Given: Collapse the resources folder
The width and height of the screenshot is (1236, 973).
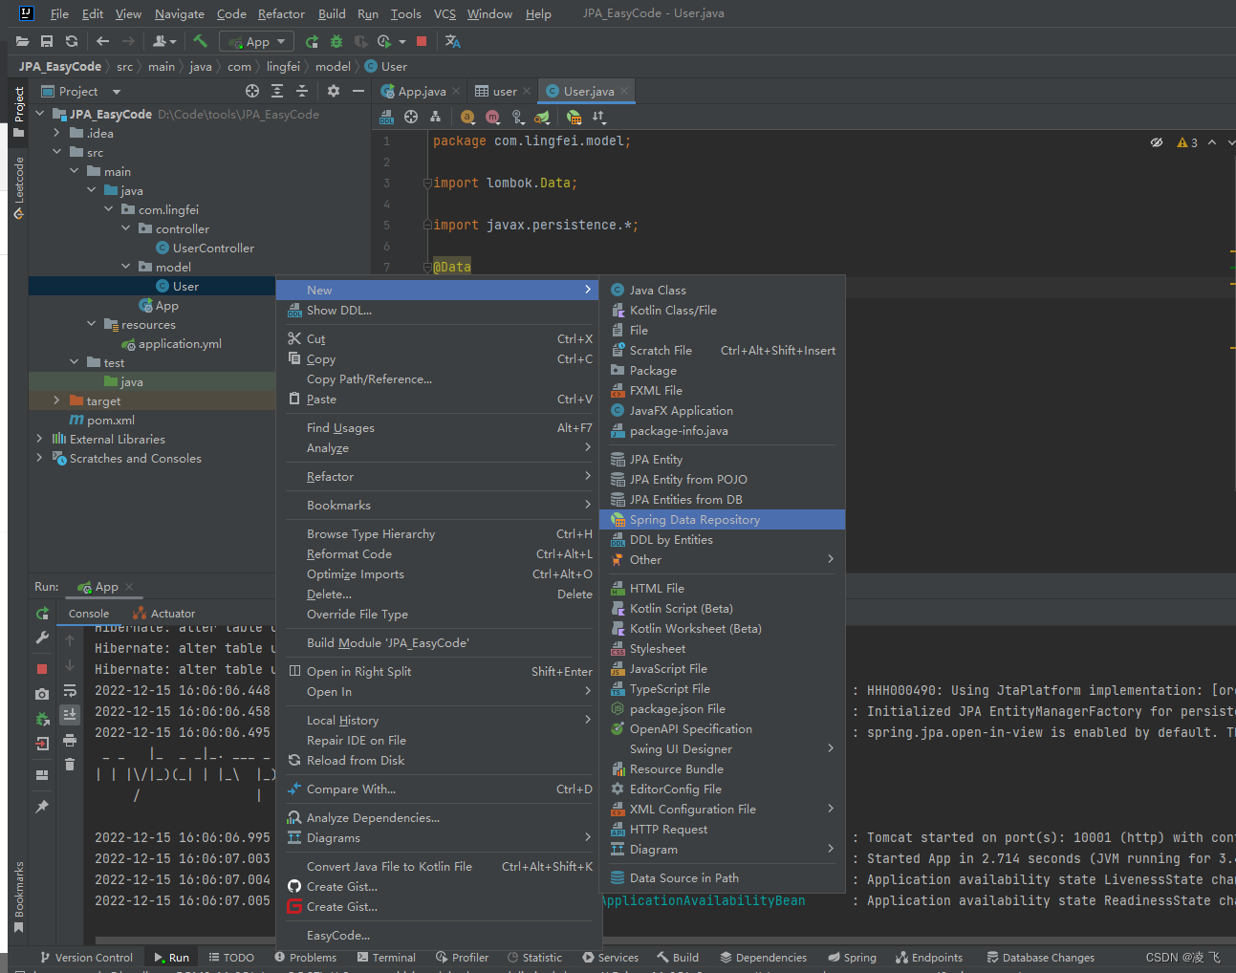Looking at the screenshot, I should (91, 324).
